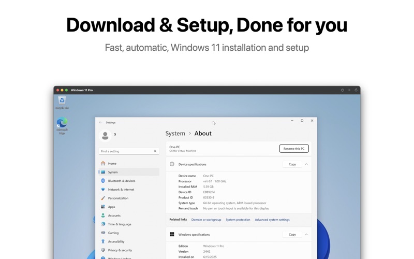This screenshot has height=259, width=414.
Task: Open Network & internet settings
Action: point(129,190)
